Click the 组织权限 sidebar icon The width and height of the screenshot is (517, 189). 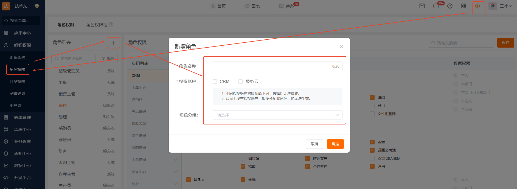6,45
